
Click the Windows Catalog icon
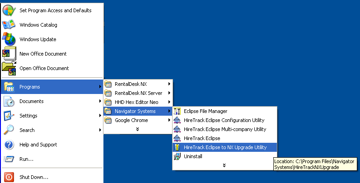(9, 25)
